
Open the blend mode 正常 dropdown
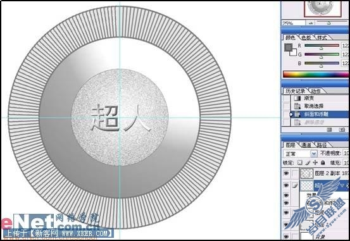(300, 154)
